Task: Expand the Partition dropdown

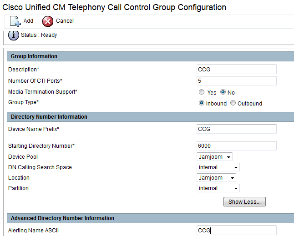Action: tap(218, 188)
